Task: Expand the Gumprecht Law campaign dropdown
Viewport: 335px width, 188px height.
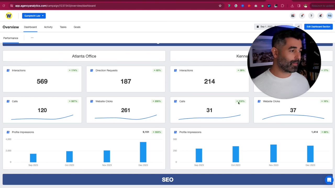Action: pyautogui.click(x=34, y=16)
